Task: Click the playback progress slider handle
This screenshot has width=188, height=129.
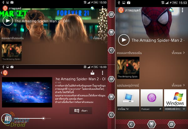Action: (44, 118)
